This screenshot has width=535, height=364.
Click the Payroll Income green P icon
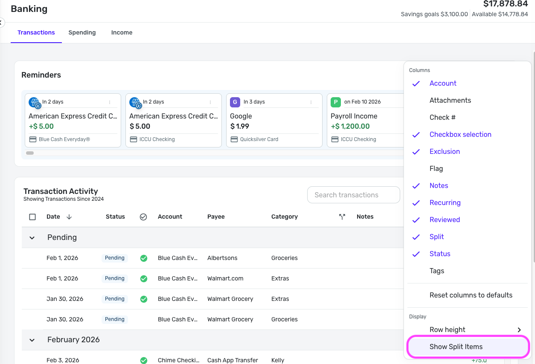click(336, 102)
